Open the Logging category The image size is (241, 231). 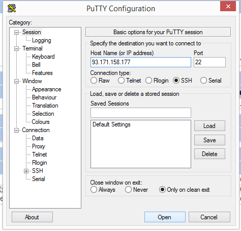point(42,40)
